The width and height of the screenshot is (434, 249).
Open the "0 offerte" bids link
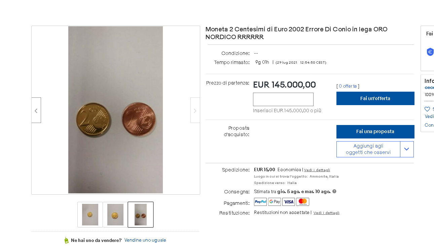click(348, 86)
